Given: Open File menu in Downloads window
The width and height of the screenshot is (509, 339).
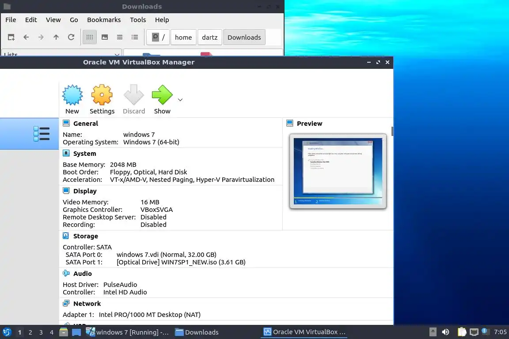Looking at the screenshot, I should point(11,20).
